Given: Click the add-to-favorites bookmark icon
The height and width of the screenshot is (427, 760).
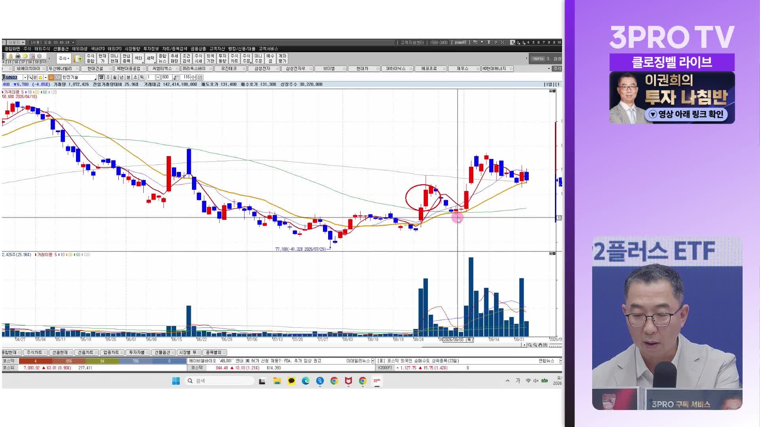Looking at the screenshot, I should [78, 59].
